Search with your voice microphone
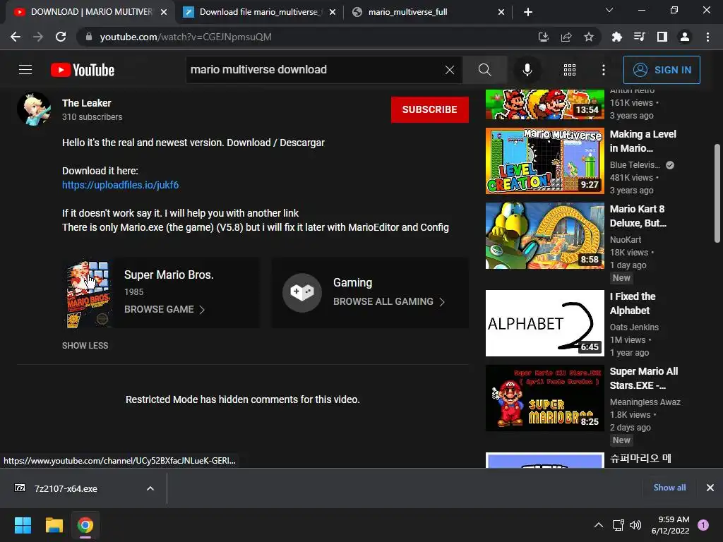 pos(527,70)
